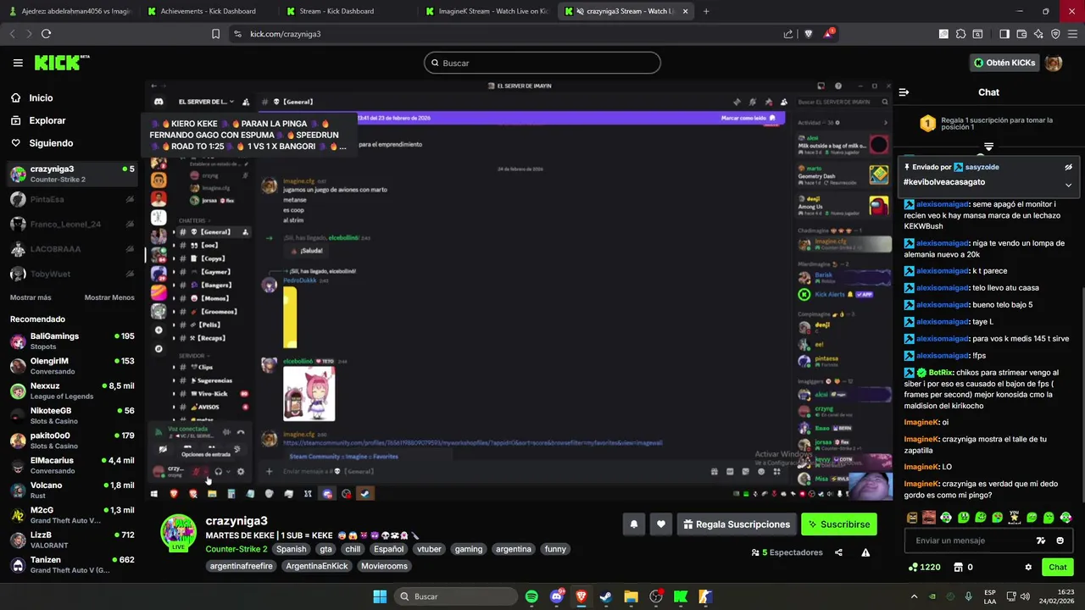The height and width of the screenshot is (610, 1085).
Task: Expand the gift subscription leaderboard
Action: pyautogui.click(x=988, y=147)
